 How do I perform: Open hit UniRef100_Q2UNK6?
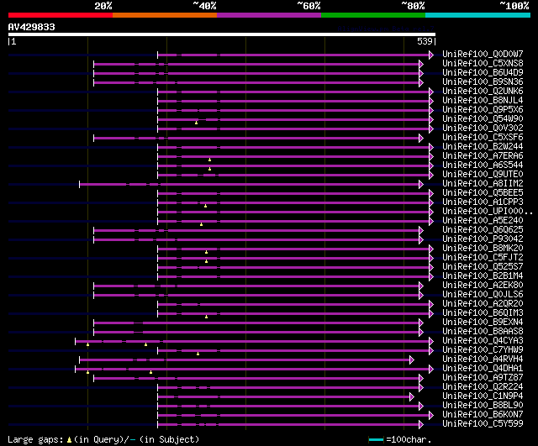pos(483,92)
